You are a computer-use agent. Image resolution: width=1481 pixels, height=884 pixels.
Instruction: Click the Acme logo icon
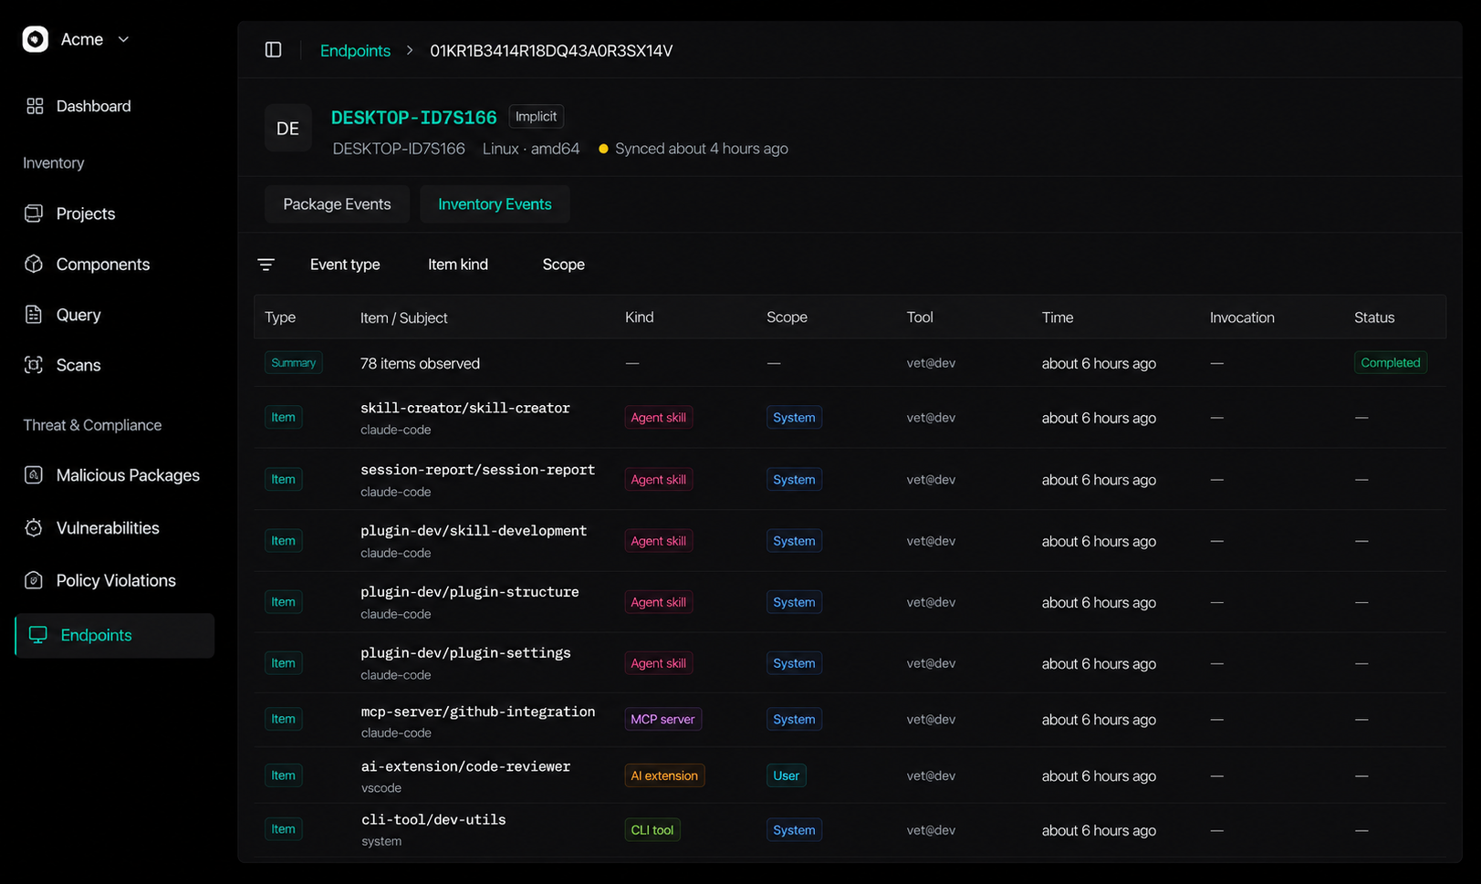(x=35, y=39)
